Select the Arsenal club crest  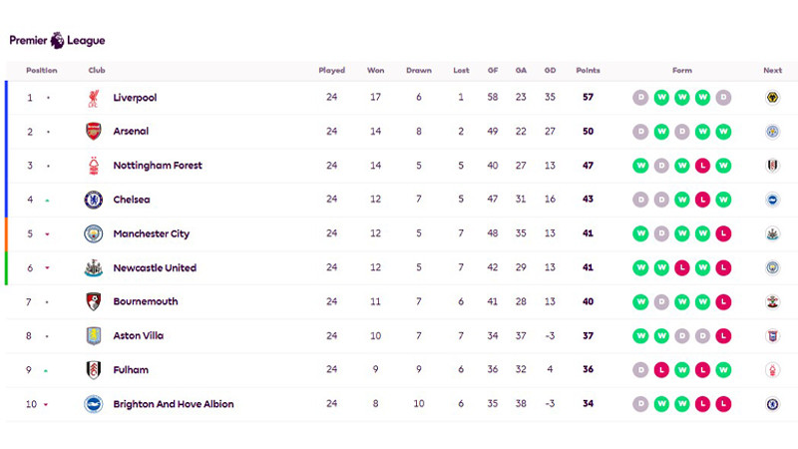[x=93, y=132]
